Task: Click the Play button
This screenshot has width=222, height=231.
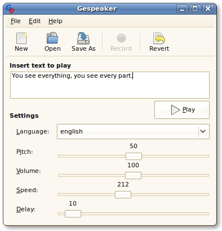Action: click(x=182, y=110)
